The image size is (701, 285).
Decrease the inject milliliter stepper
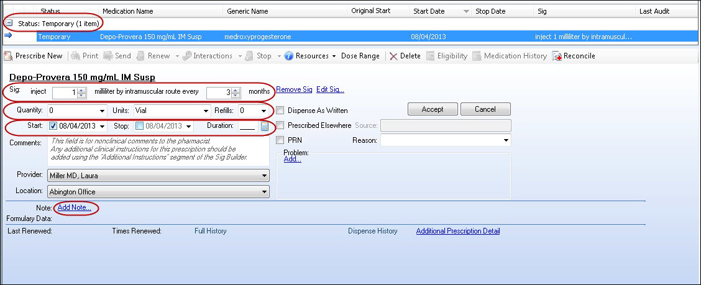[x=81, y=95]
